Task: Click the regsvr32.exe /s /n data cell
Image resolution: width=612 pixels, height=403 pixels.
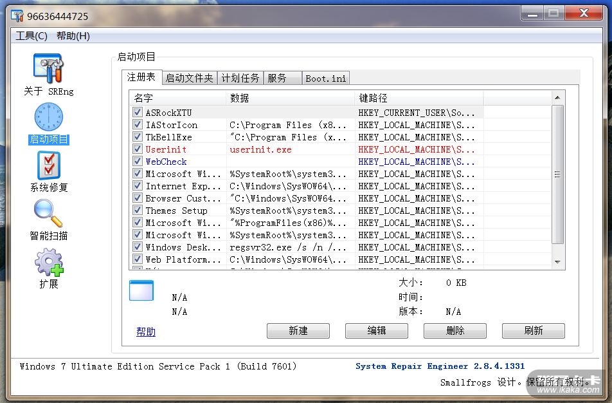Action: (288, 247)
